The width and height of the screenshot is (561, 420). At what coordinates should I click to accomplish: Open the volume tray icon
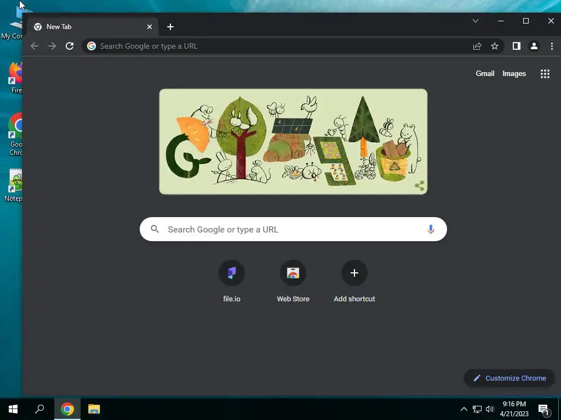pyautogui.click(x=490, y=409)
